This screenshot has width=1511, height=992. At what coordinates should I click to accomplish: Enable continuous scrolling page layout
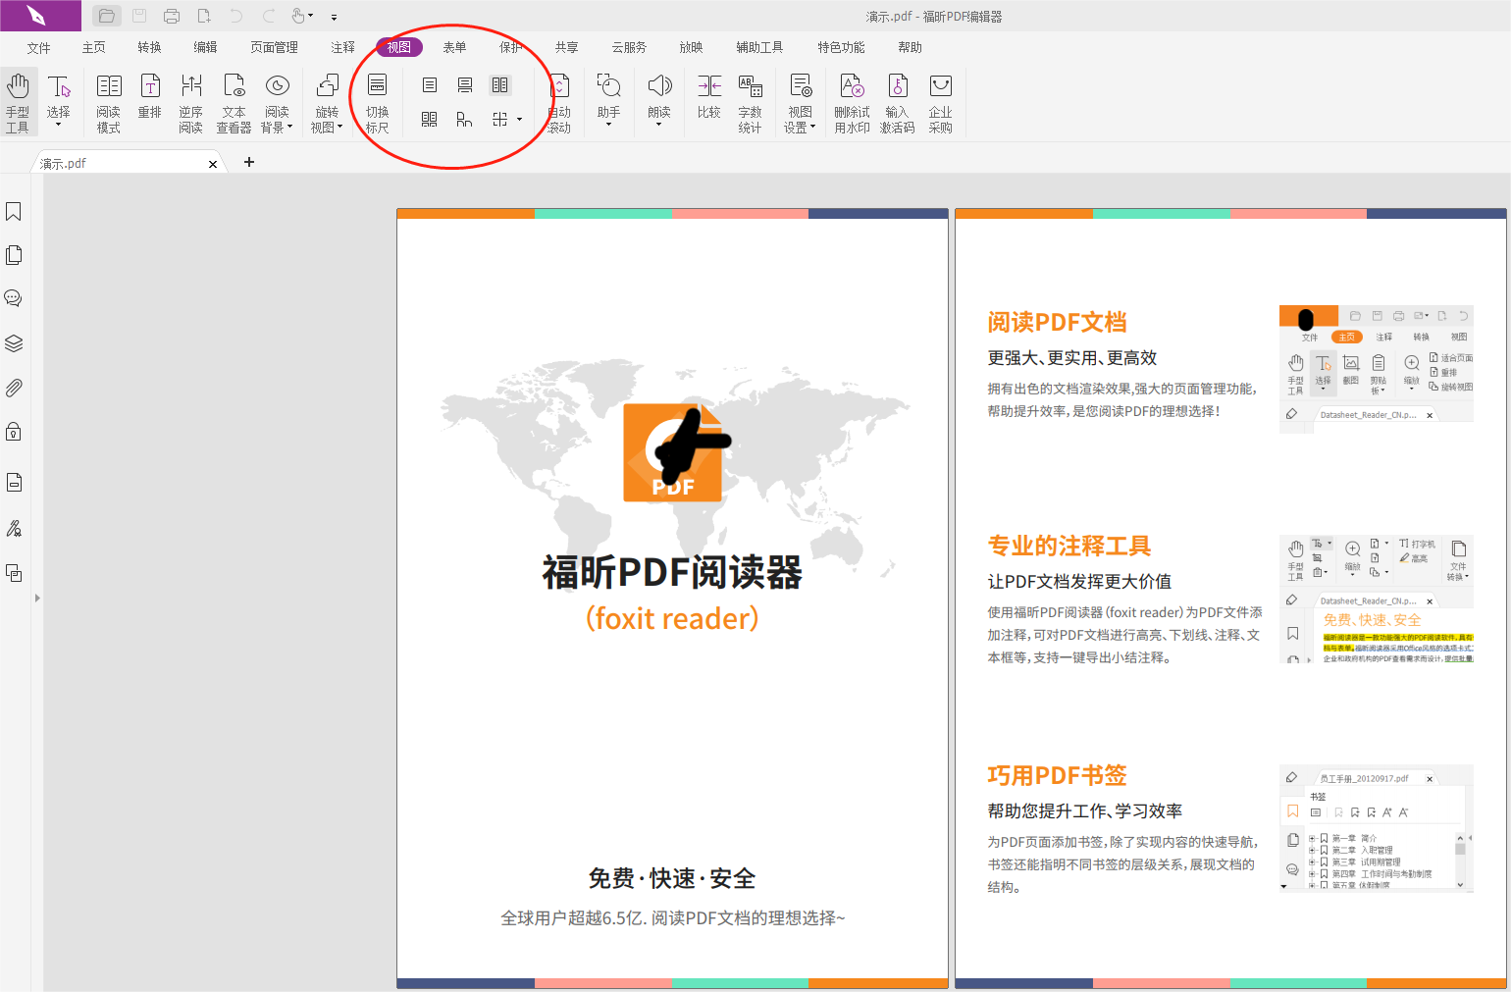(x=464, y=84)
